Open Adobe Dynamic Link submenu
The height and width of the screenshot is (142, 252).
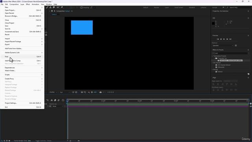click(x=22, y=52)
